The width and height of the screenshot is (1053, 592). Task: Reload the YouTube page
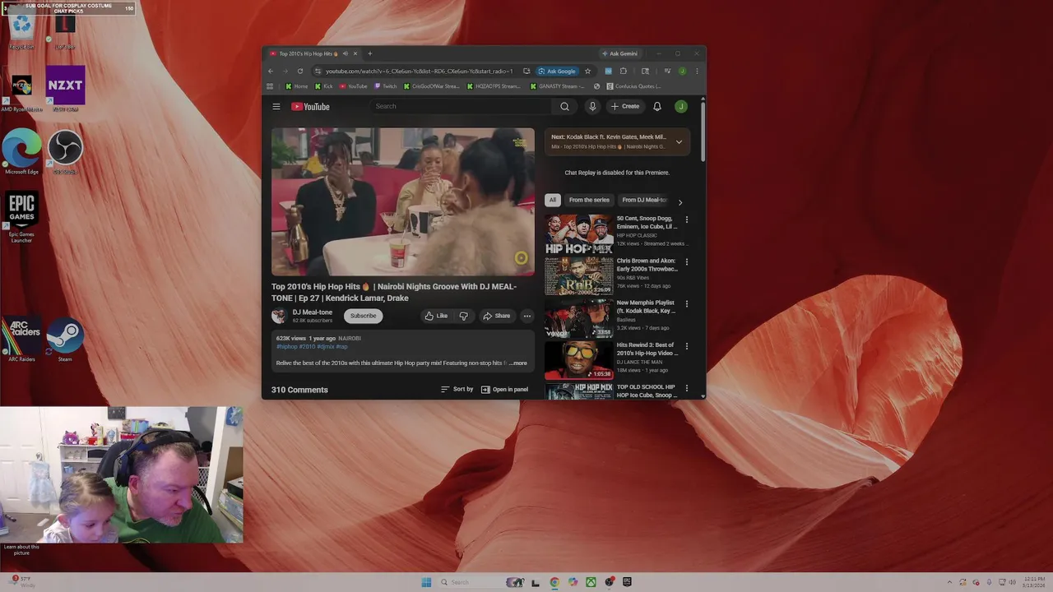coord(300,71)
